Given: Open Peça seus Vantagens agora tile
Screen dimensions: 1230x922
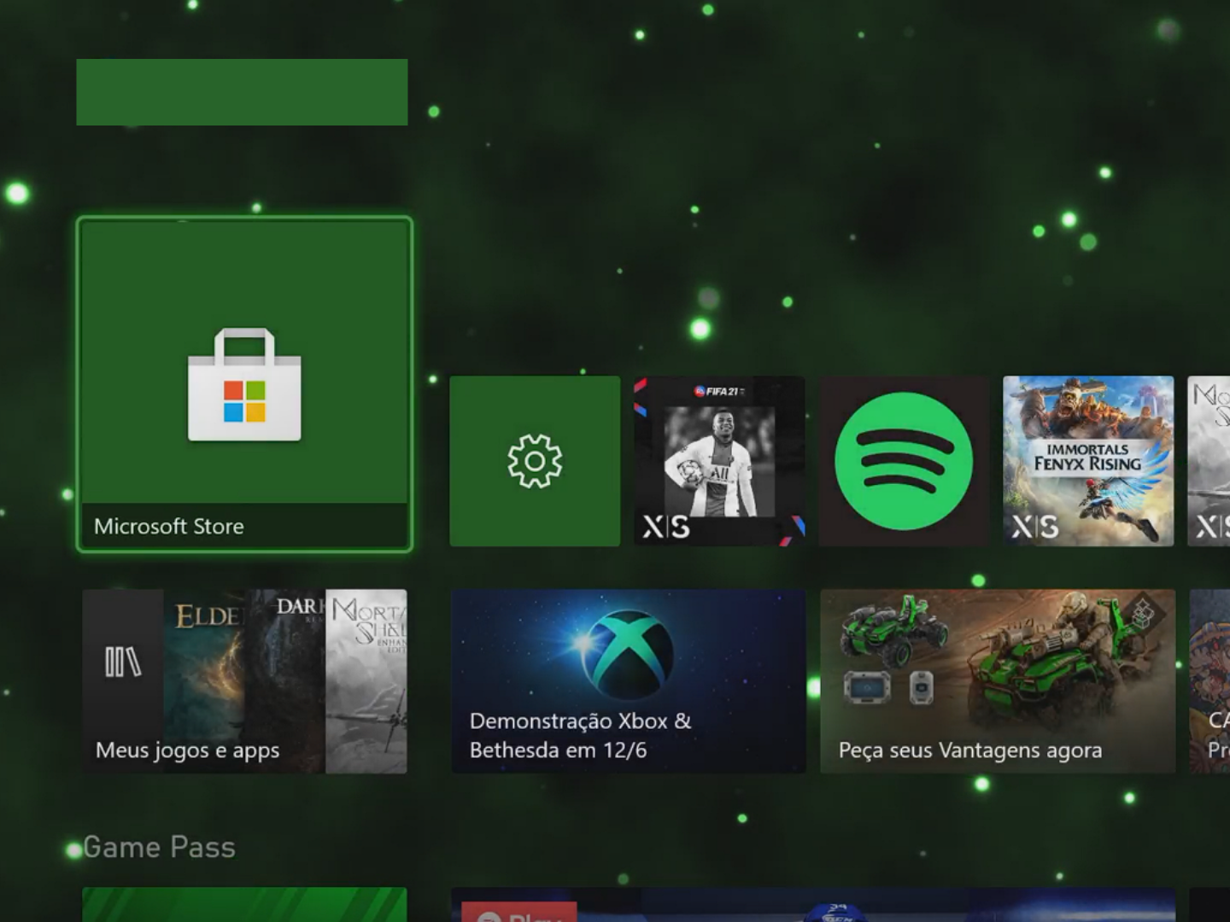Looking at the screenshot, I should click(998, 681).
